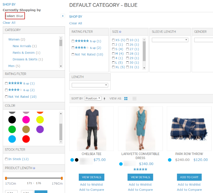Select Women category in sidebar
The height and width of the screenshot is (193, 213).
tap(14, 39)
